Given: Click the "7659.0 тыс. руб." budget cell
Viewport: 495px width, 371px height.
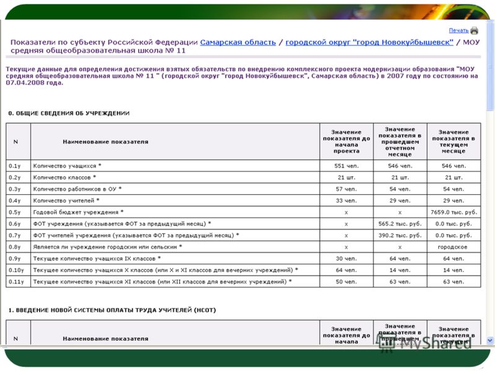Looking at the screenshot, I should (454, 212).
